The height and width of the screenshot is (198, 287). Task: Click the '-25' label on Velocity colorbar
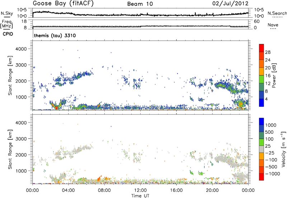click(x=270, y=153)
